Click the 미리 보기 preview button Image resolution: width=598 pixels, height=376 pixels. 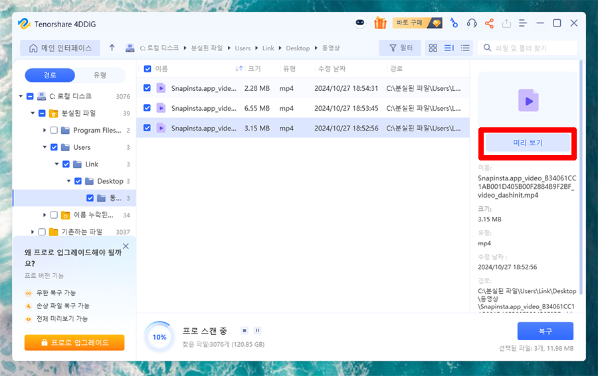[528, 143]
